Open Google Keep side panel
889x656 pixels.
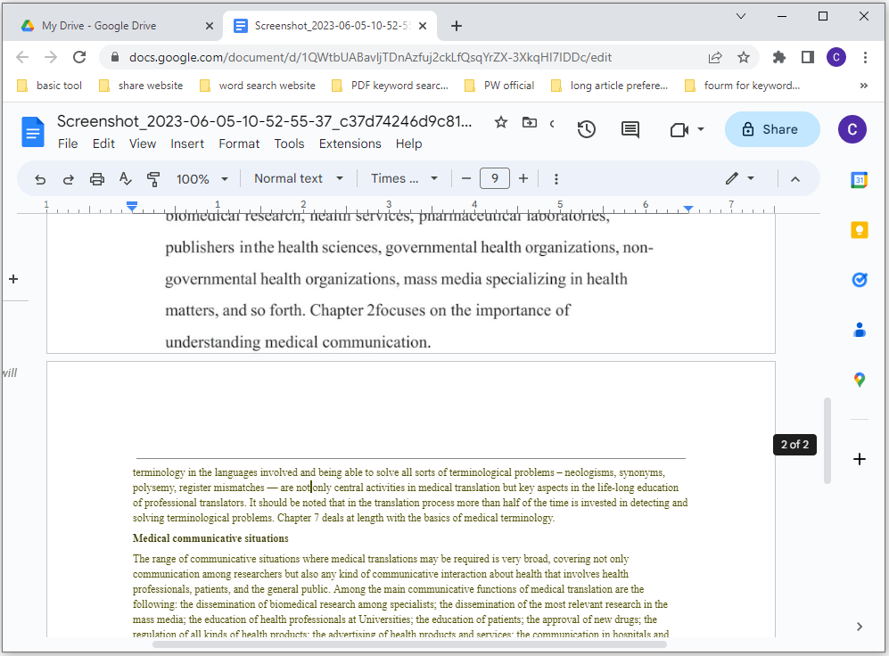point(860,230)
